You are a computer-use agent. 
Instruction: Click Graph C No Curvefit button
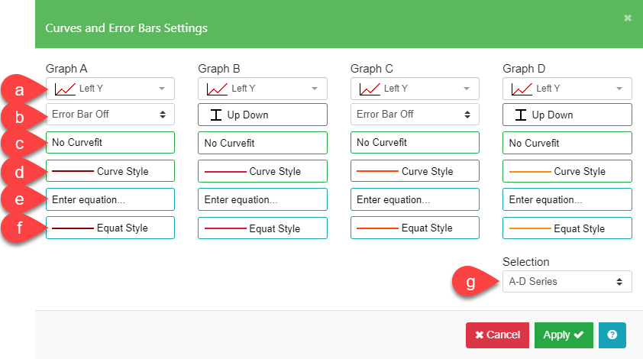pyautogui.click(x=415, y=143)
